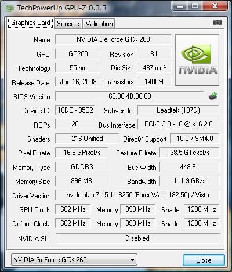
Task: Click the NVIDIA SLI field Disabled
Action: [137, 238]
